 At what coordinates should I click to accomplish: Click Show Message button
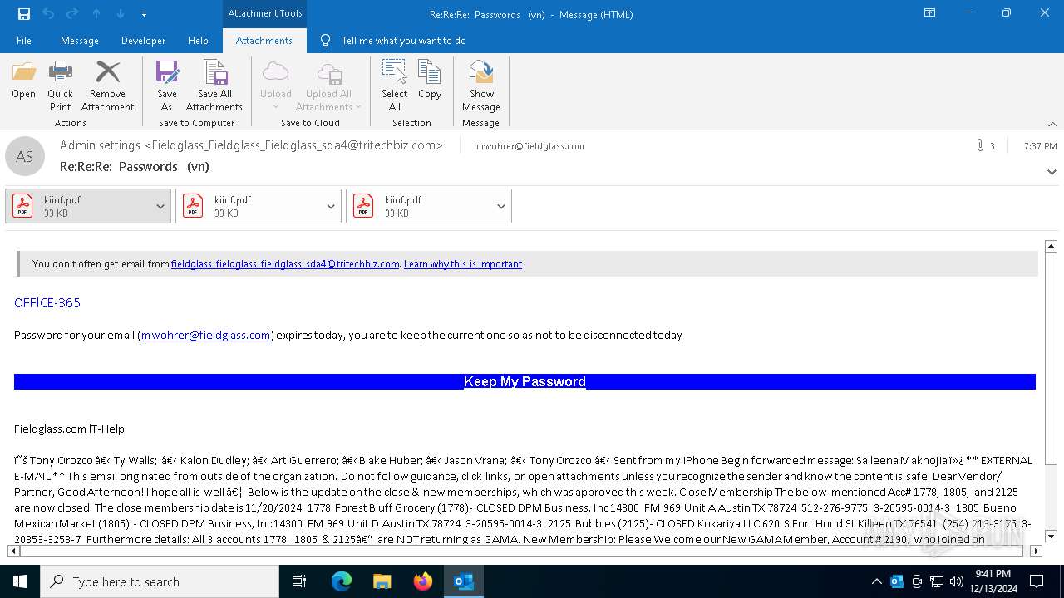tap(481, 86)
